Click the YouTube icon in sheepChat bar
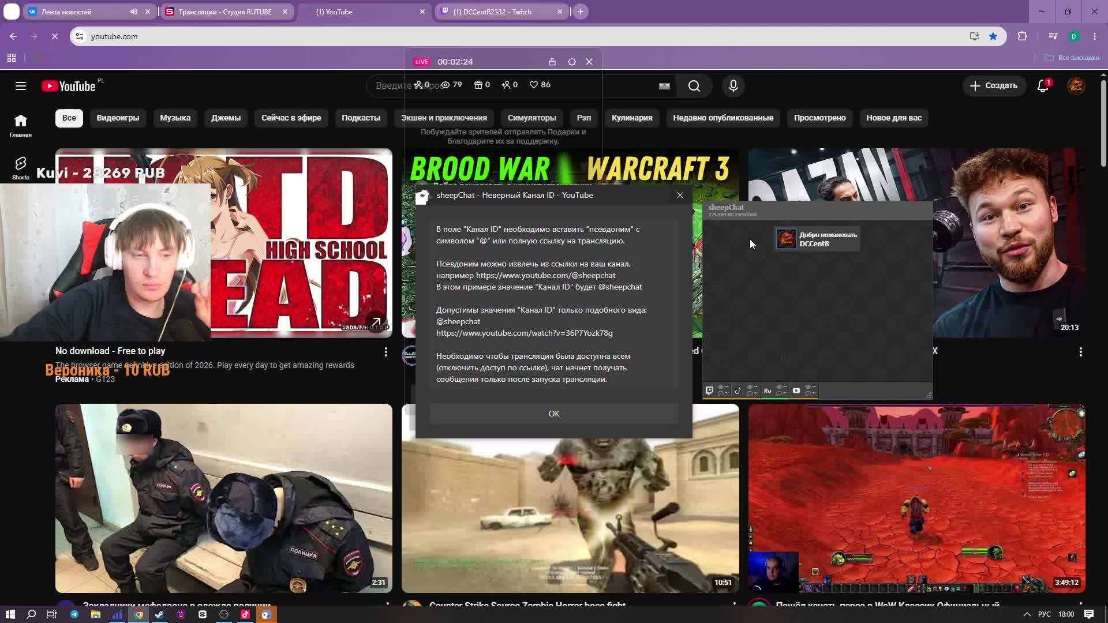This screenshot has width=1108, height=623. (x=796, y=391)
